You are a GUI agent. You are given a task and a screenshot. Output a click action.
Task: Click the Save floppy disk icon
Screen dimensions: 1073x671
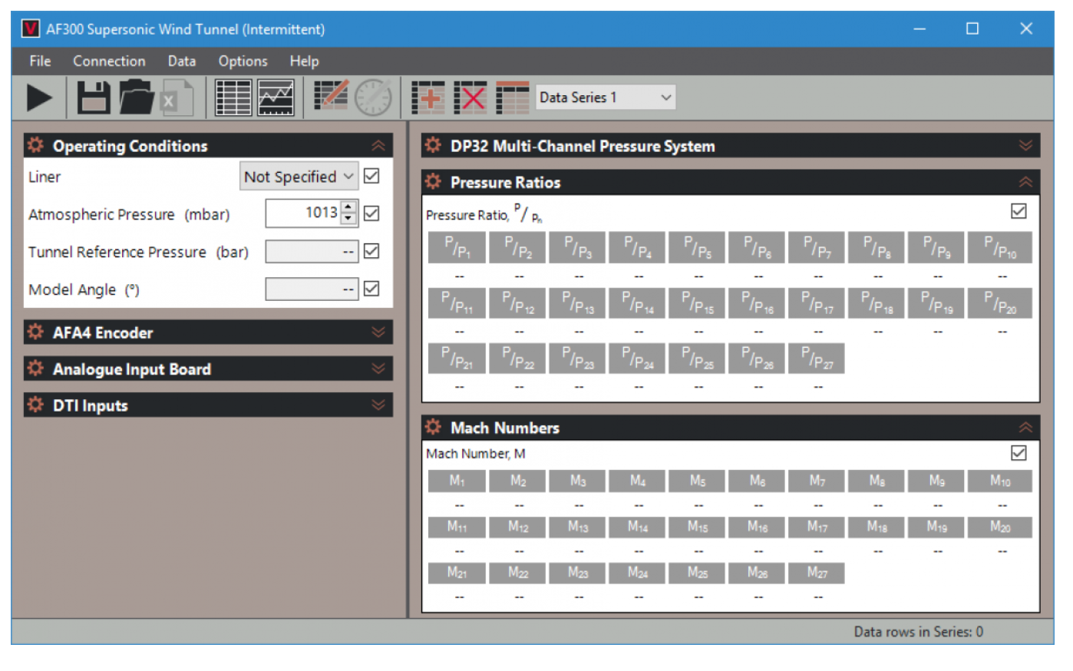(94, 98)
